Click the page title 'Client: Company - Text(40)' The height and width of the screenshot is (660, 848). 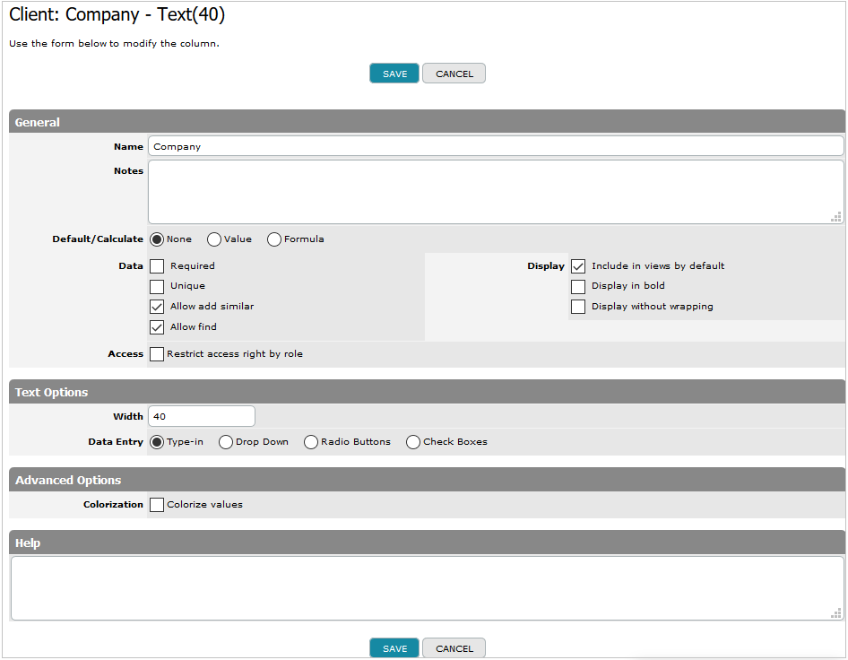tap(117, 14)
